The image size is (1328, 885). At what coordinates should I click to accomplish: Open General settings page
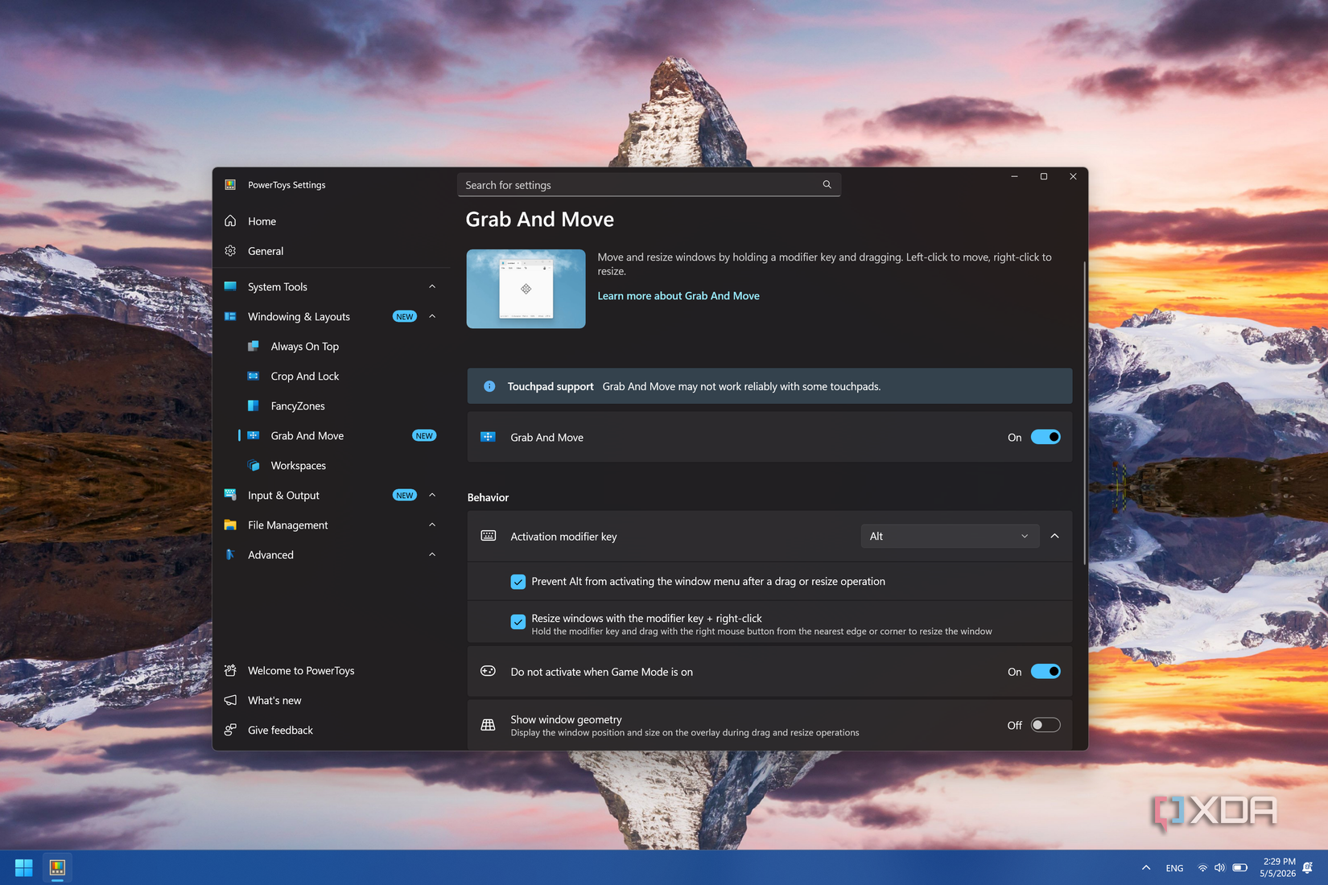(x=332, y=251)
